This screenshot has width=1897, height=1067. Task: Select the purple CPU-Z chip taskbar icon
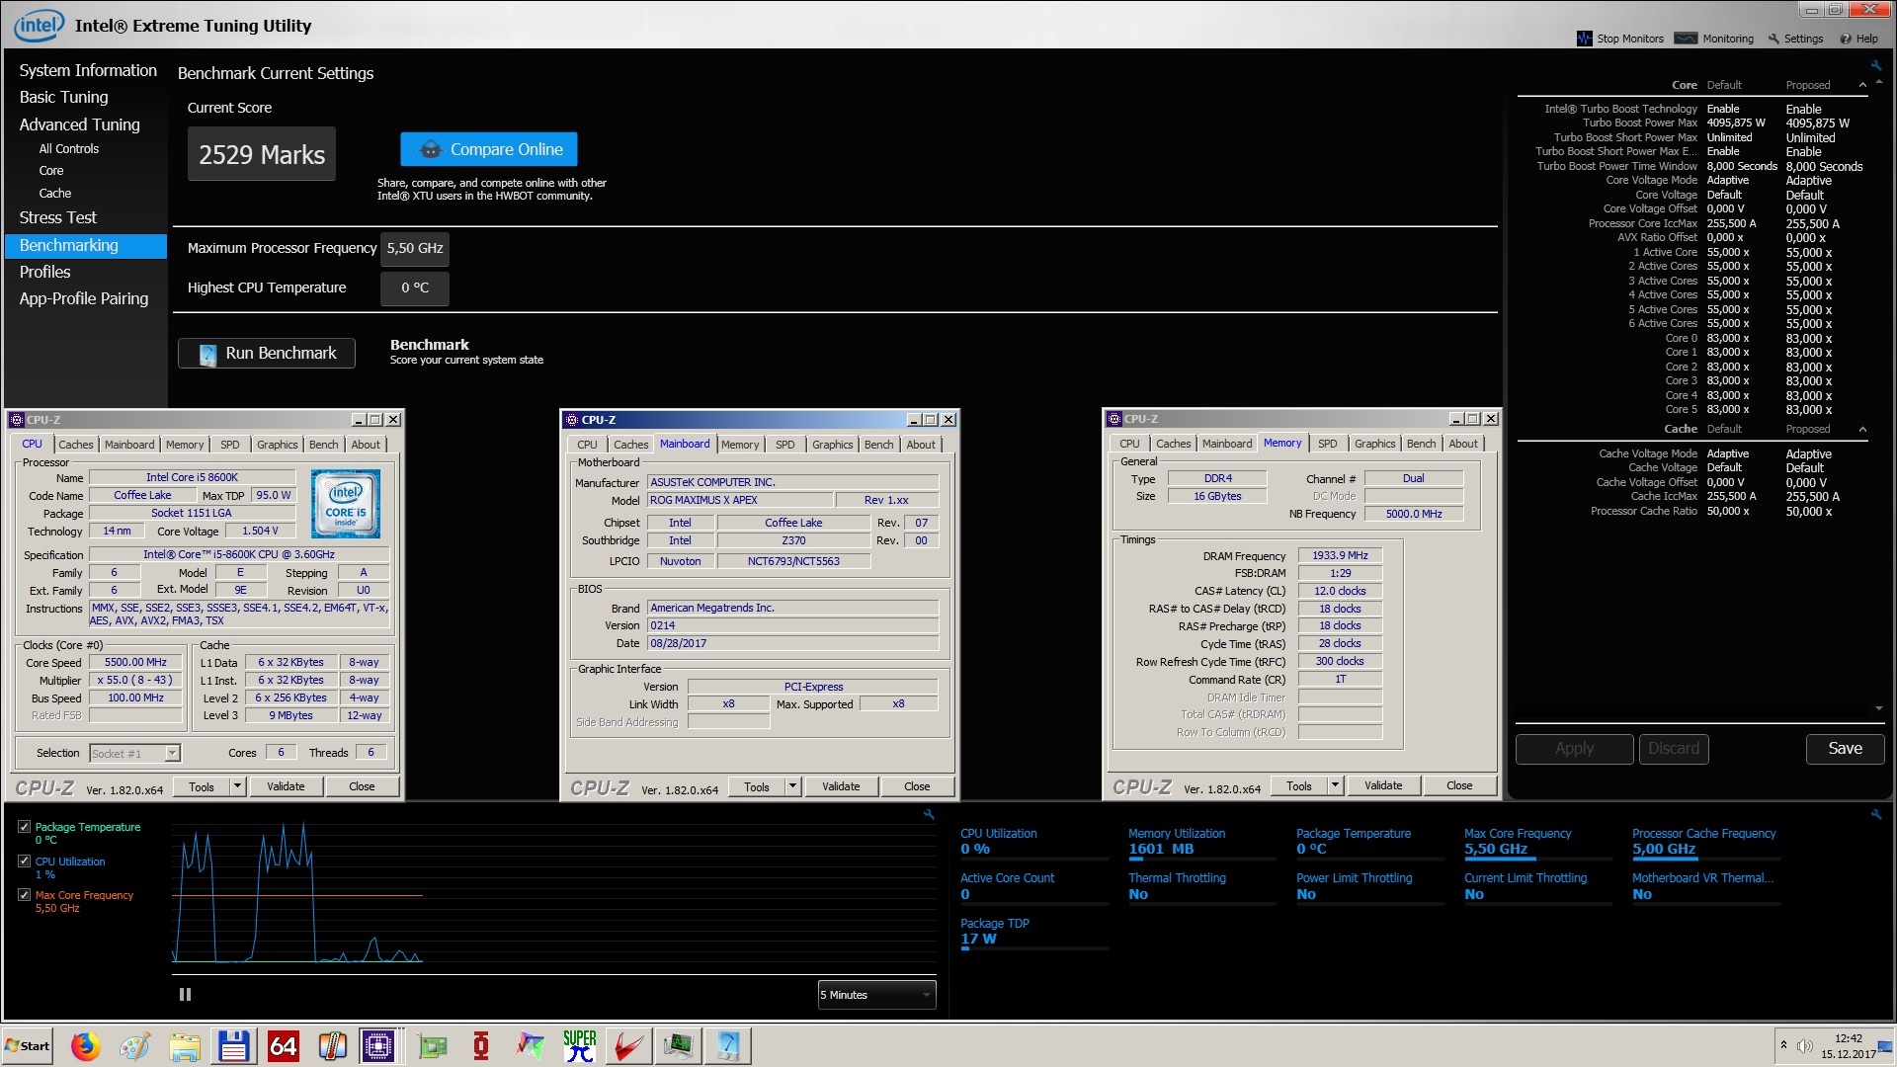pyautogui.click(x=379, y=1045)
